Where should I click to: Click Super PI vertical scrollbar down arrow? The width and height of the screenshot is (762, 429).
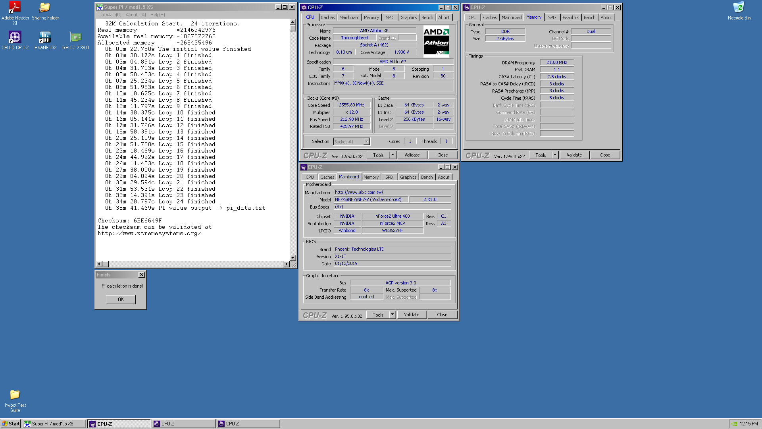(x=293, y=258)
